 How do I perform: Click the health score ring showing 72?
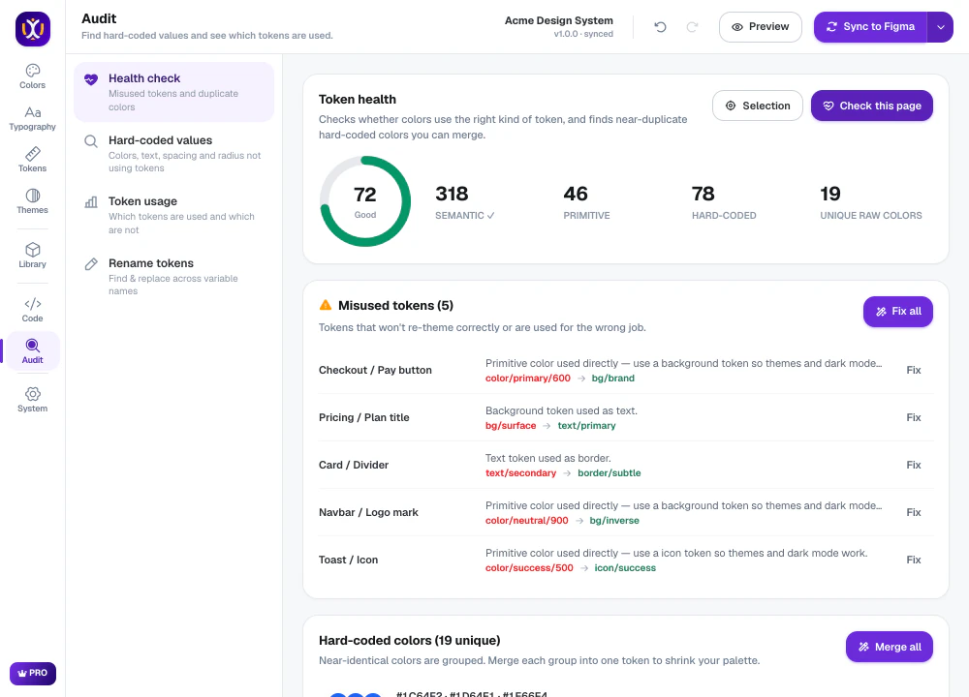click(365, 201)
